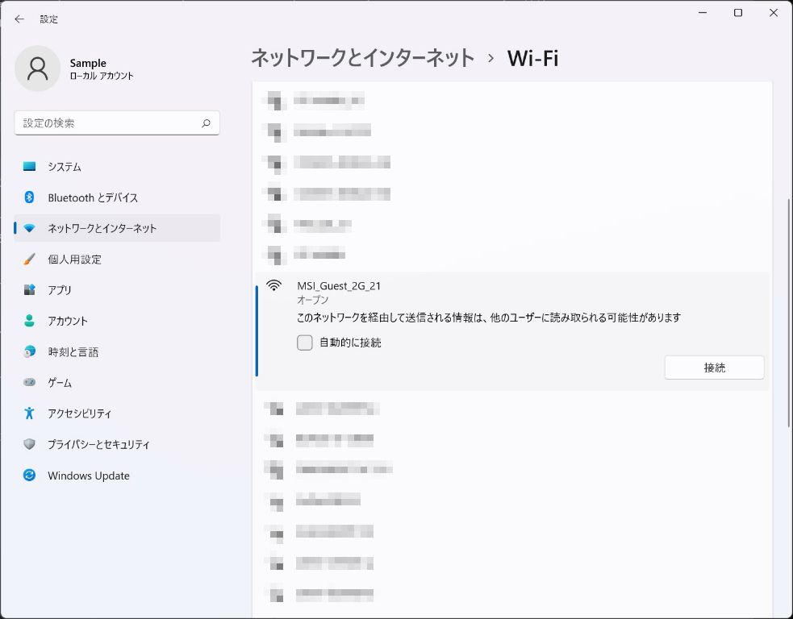Screen dimensions: 793x619
Task: Click the 時刻と言語 globe clock icon
Action: click(x=29, y=351)
